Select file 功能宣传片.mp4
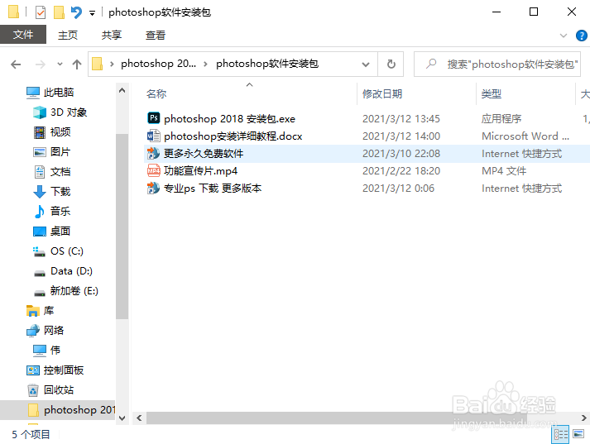Viewport: 590px width, 444px height. pyautogui.click(x=200, y=170)
